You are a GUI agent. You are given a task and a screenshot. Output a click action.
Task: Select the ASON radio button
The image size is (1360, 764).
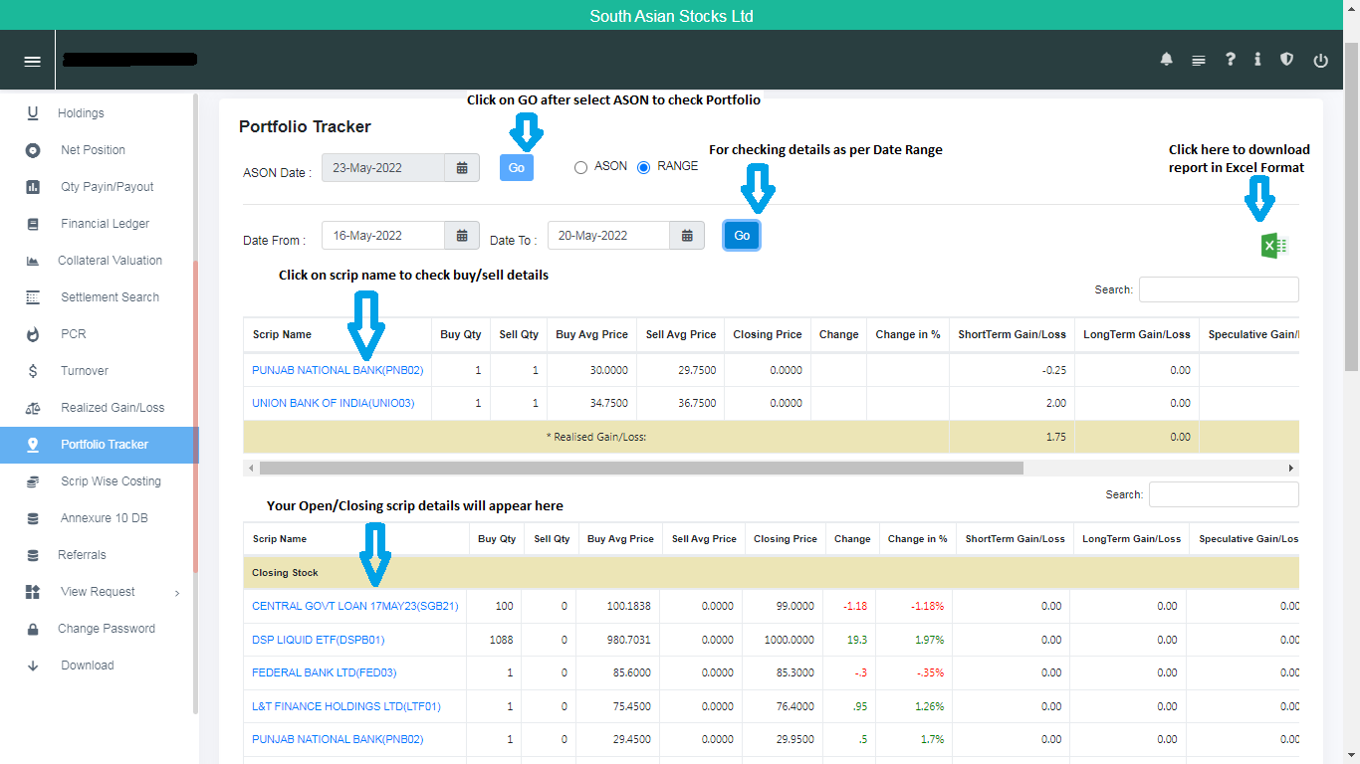click(581, 167)
